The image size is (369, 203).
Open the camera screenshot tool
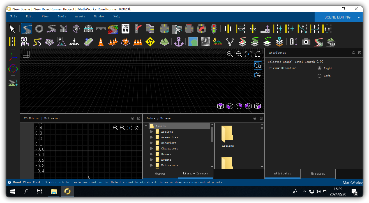[306, 42]
